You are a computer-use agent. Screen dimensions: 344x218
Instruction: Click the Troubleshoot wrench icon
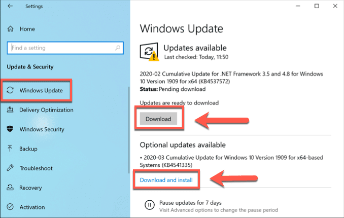tap(10, 168)
